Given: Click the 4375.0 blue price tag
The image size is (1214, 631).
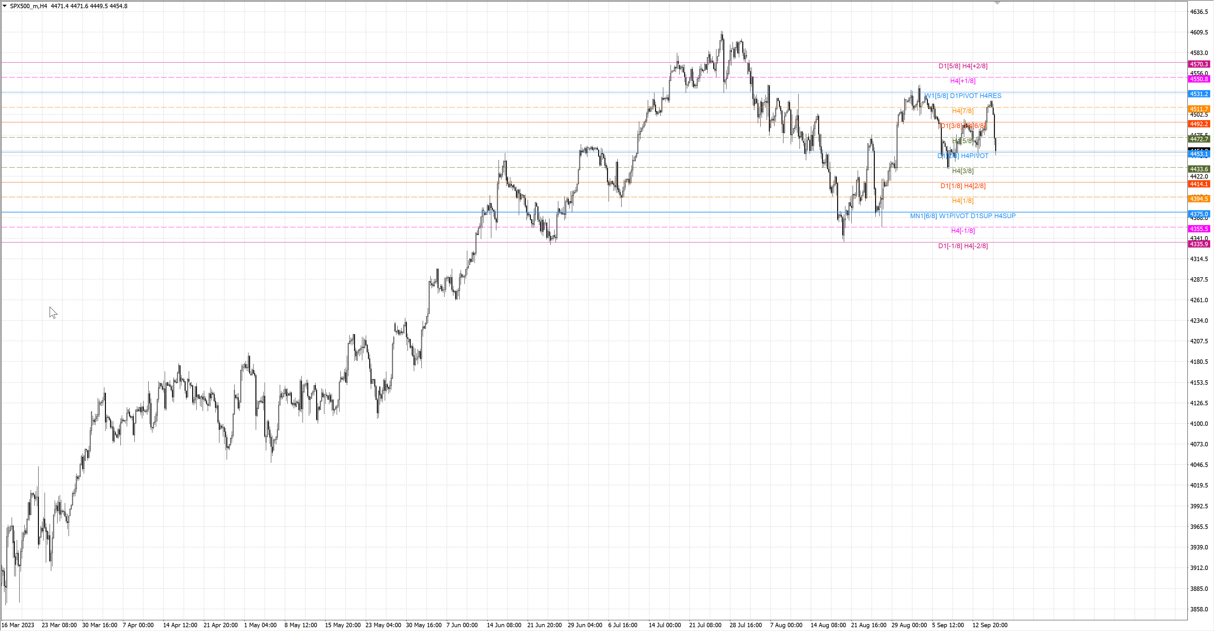Looking at the screenshot, I should [x=1199, y=214].
